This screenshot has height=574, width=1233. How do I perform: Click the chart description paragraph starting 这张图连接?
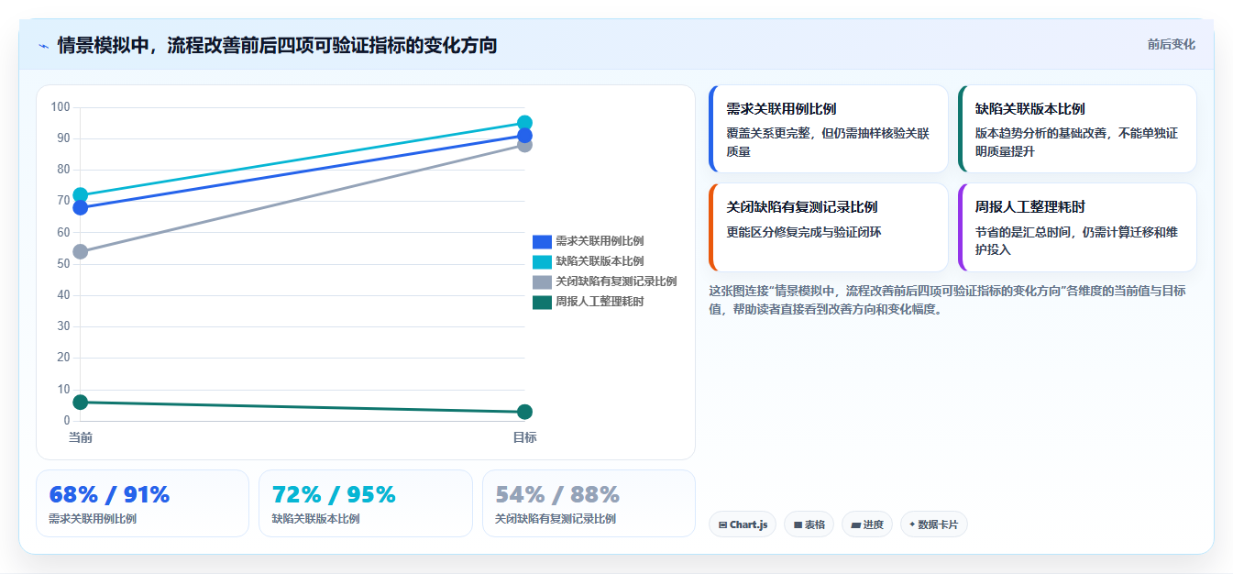947,300
